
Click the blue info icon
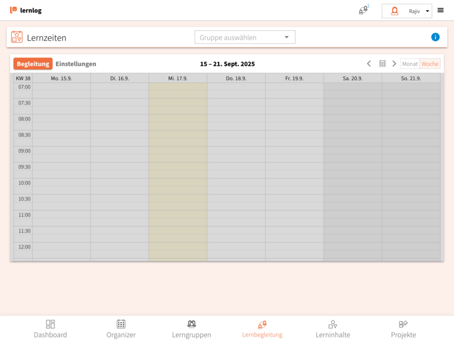pyautogui.click(x=435, y=37)
